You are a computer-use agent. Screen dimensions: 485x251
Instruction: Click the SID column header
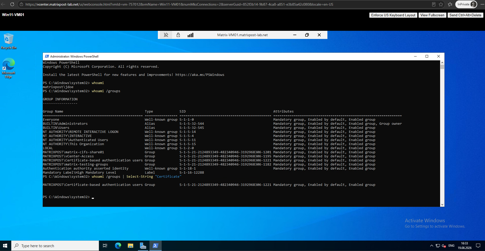pos(183,111)
